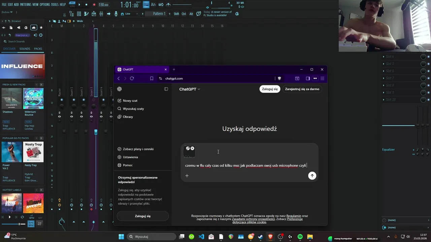Screen dimensions: 431x242
Task: Remove the attached image with X icon
Action: coord(192,148)
